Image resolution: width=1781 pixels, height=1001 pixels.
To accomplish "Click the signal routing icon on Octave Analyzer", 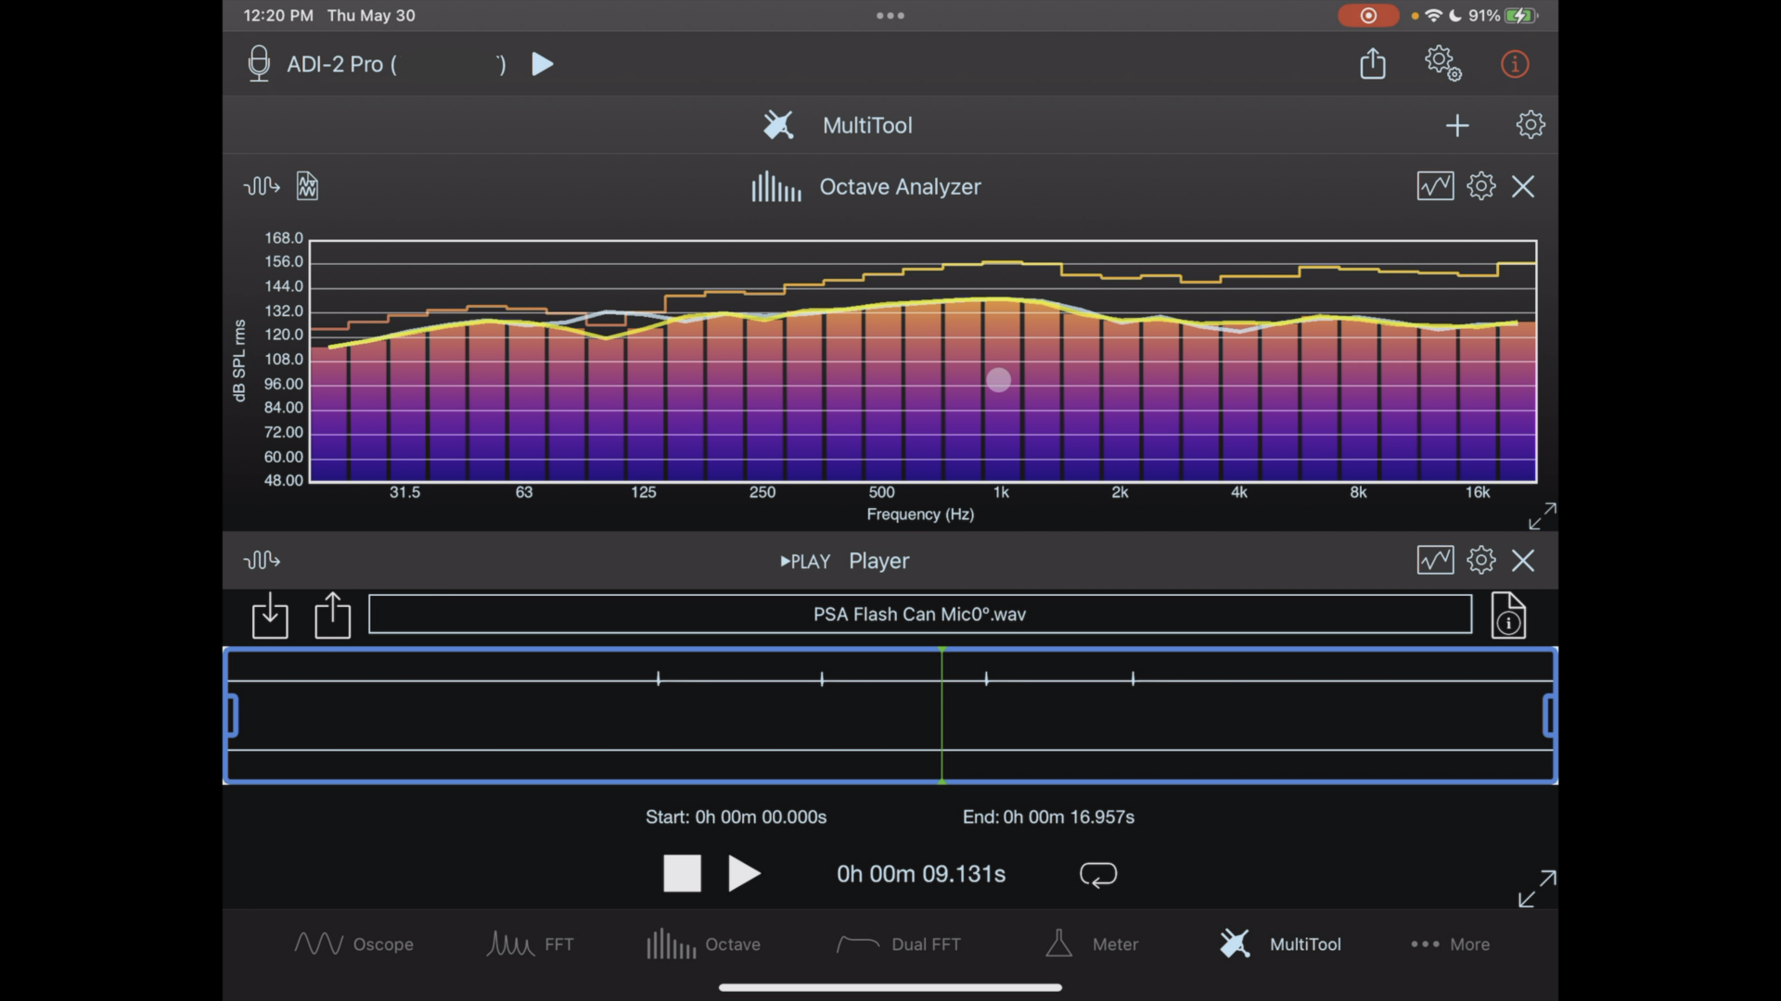I will (x=262, y=186).
